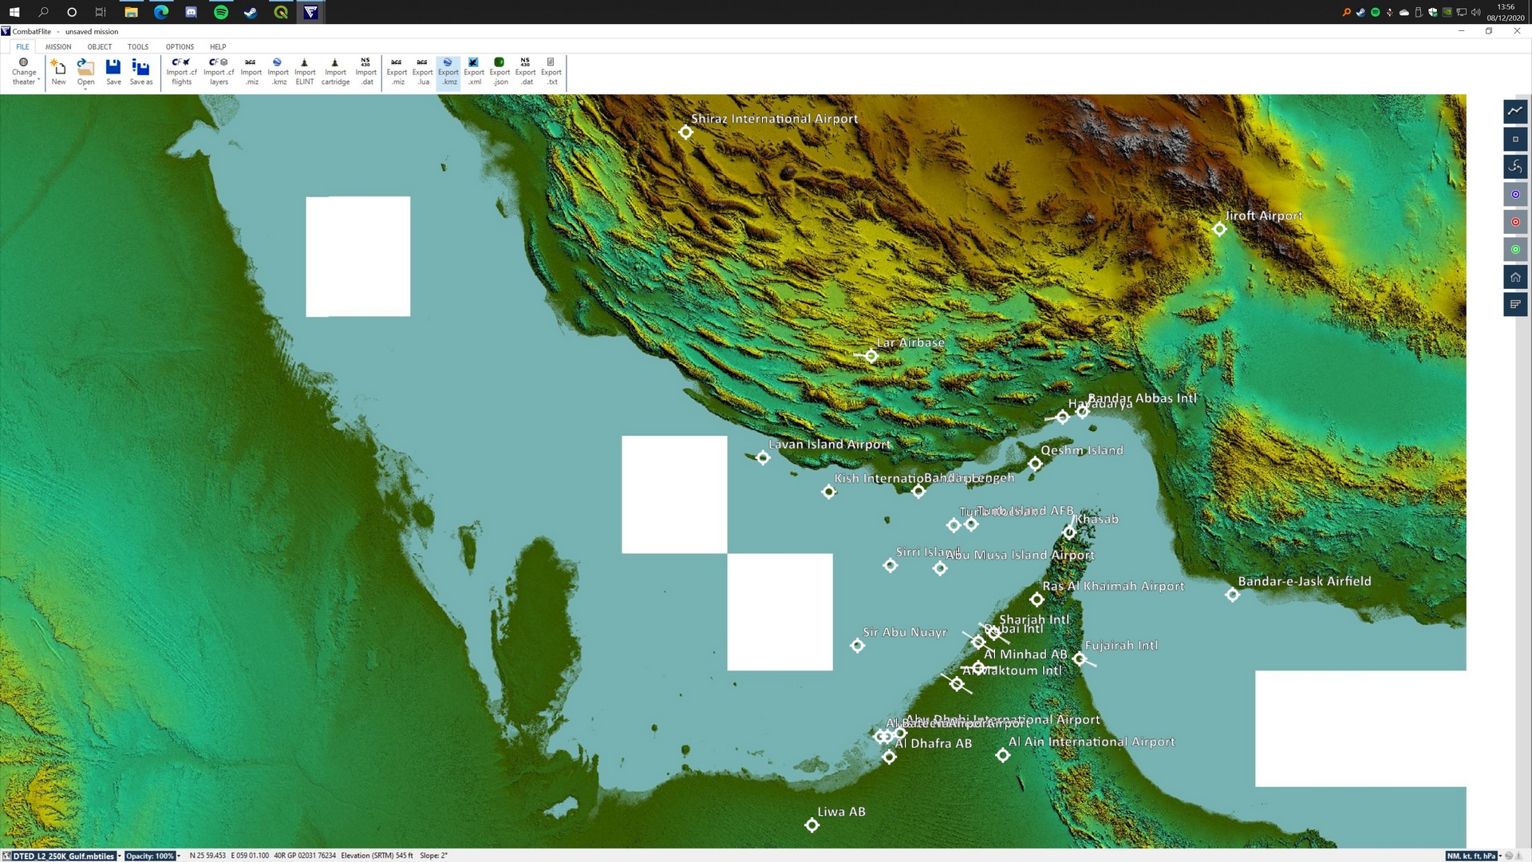Click the Import .miz toolbar icon
Screen dimensions: 1532x862
point(251,71)
